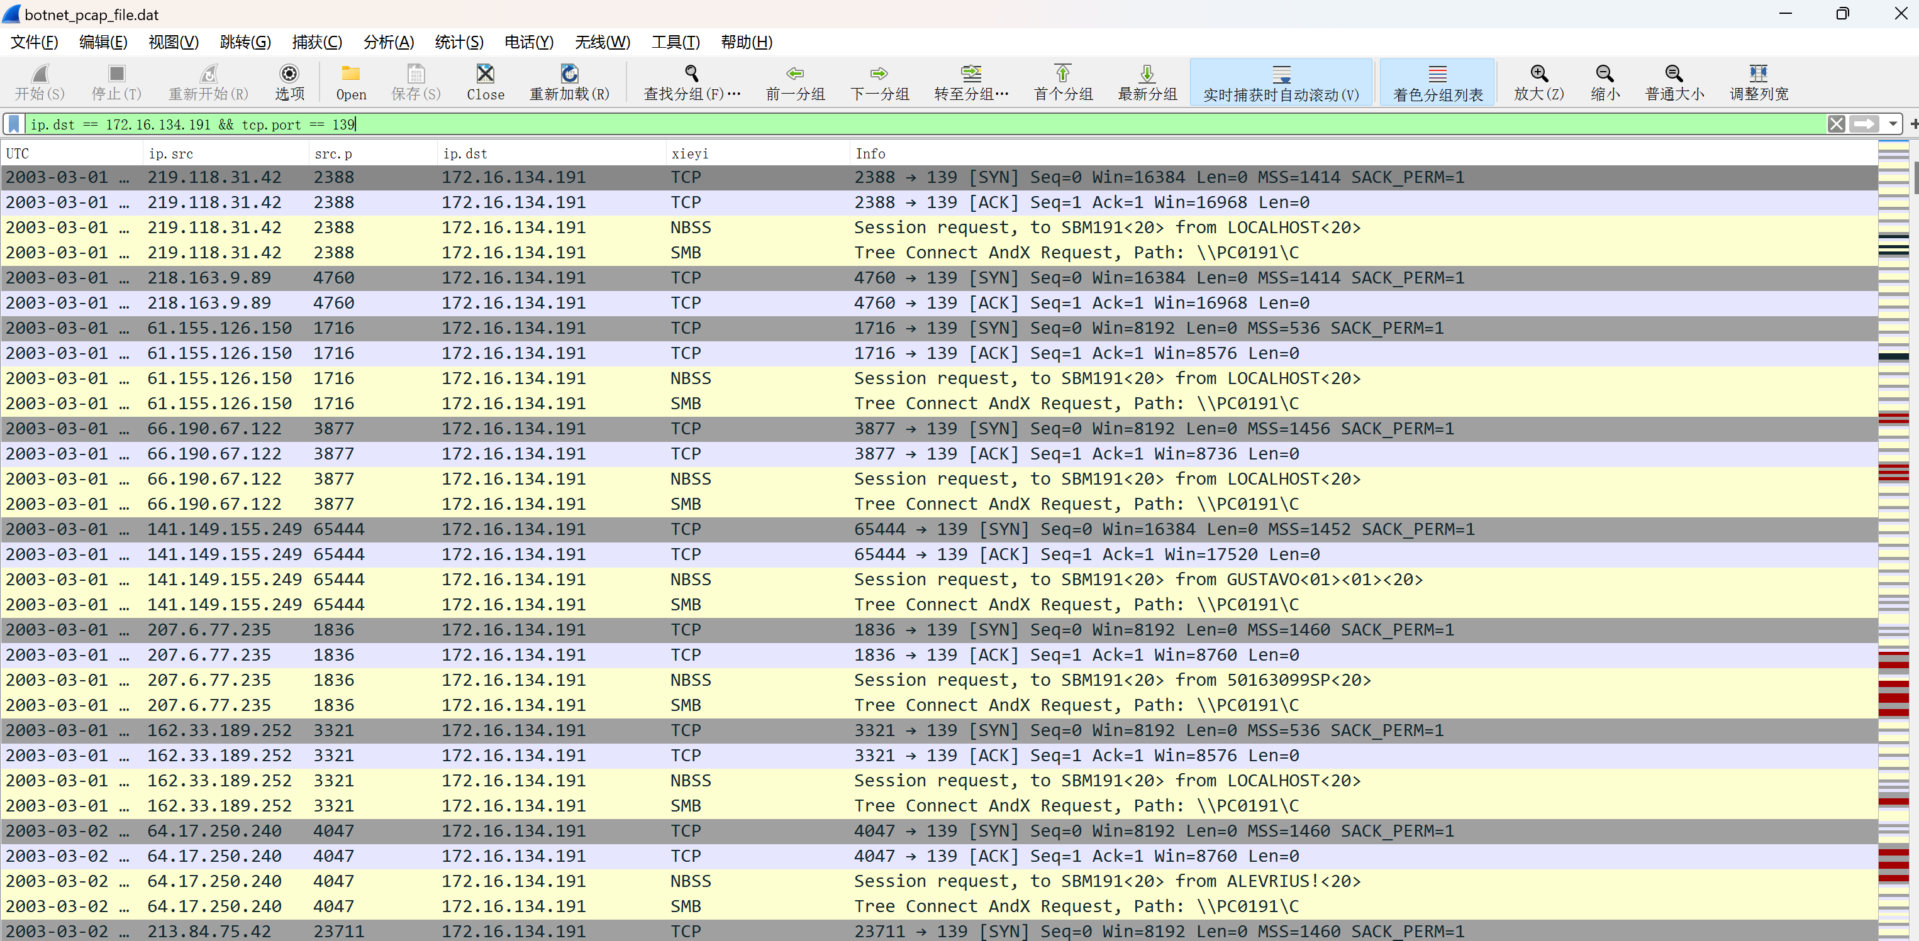Open the 统计(S) menu

click(x=459, y=41)
